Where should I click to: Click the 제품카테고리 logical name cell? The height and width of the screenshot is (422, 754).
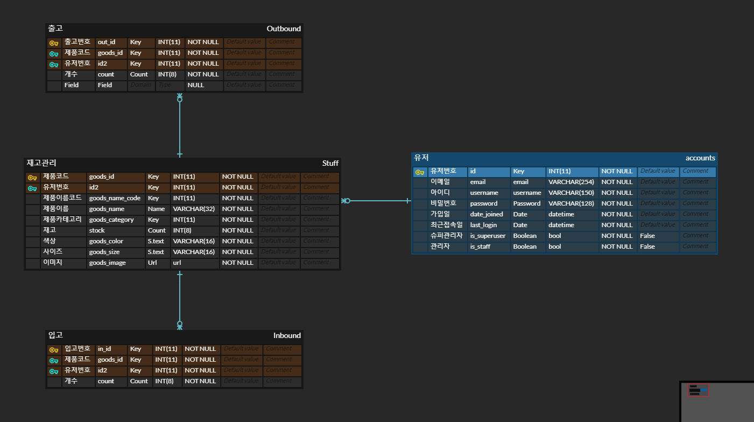tap(63, 220)
